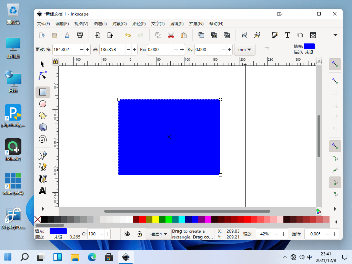The height and width of the screenshot is (264, 352).
Task: Open the 图层(L) menu
Action: tap(100, 23)
